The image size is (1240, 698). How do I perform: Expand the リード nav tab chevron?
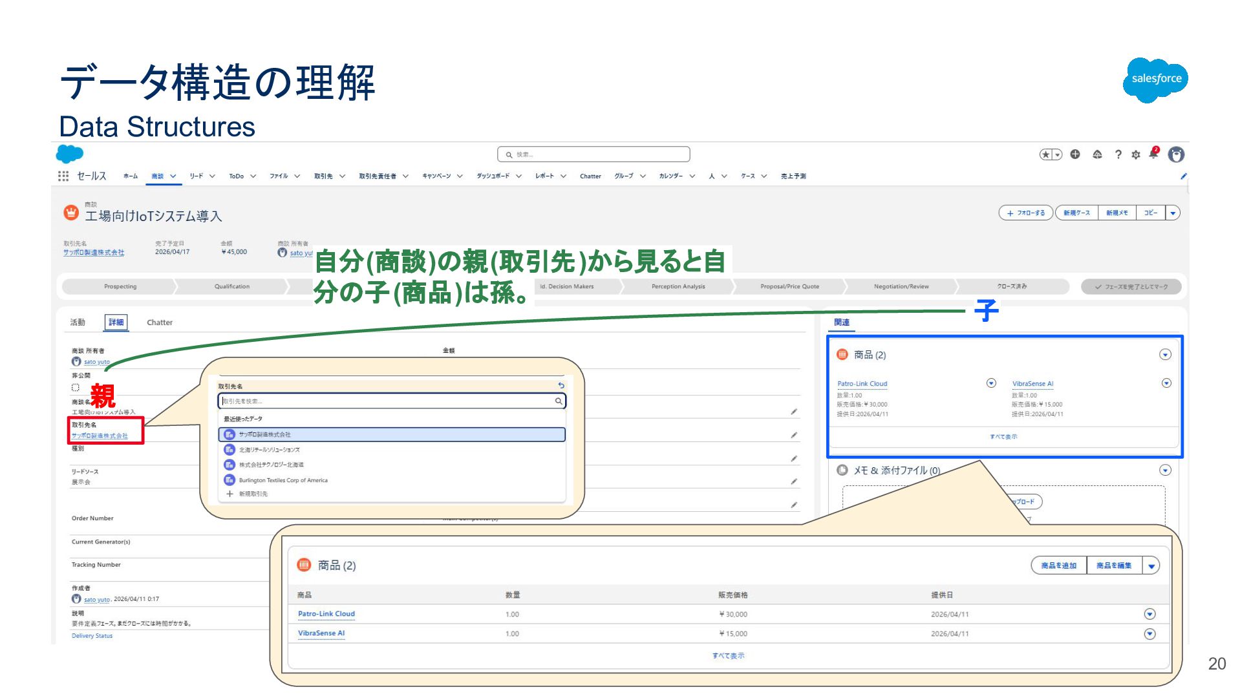[212, 176]
